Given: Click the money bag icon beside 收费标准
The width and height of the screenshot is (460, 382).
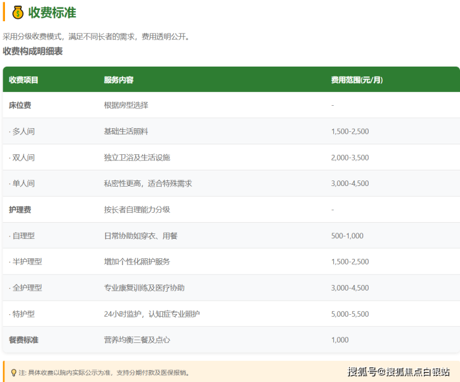Looking at the screenshot, I should click(x=18, y=12).
